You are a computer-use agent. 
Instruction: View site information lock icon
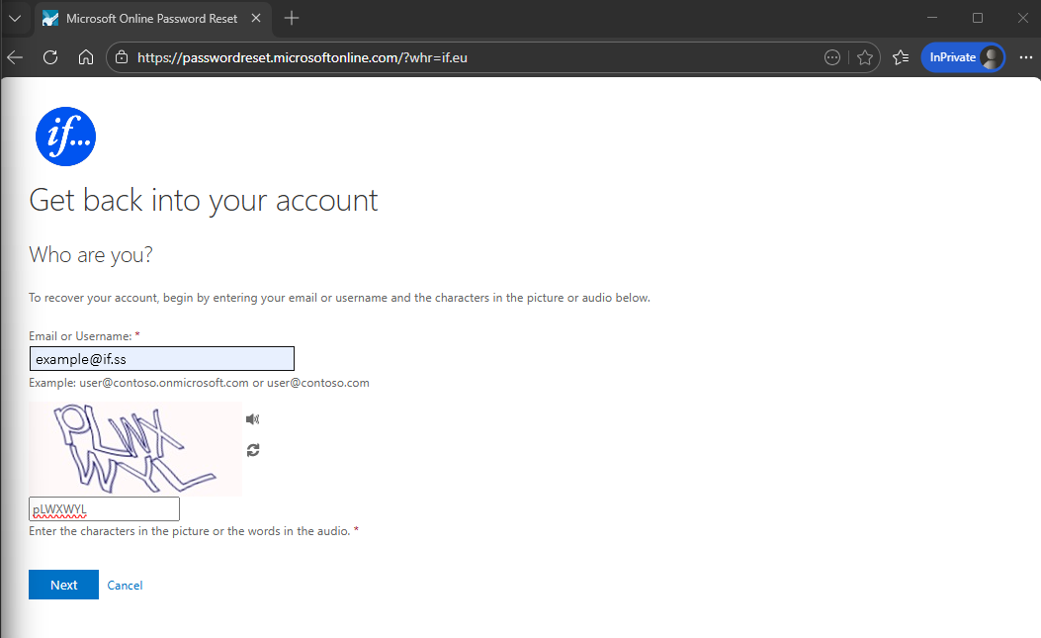(122, 57)
